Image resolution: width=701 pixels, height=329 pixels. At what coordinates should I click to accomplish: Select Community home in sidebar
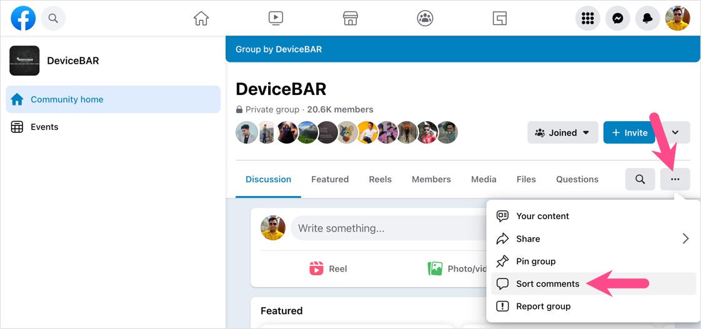click(113, 99)
